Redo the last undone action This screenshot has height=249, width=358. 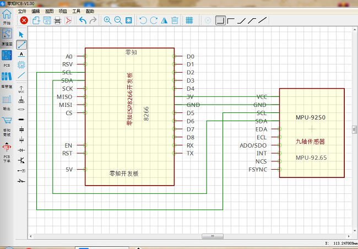coord(93,20)
